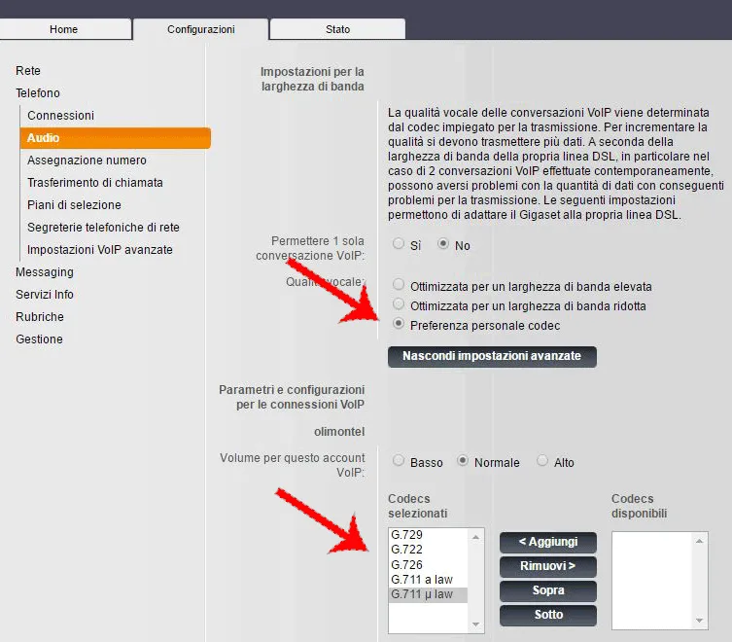Set account volume to Alto

point(542,462)
